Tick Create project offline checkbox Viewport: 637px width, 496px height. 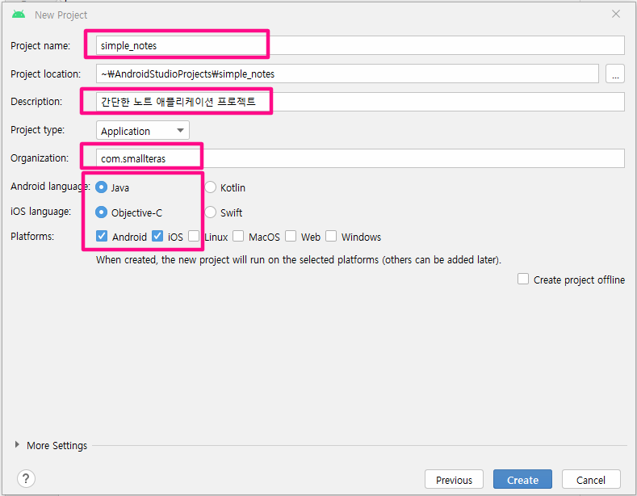523,279
